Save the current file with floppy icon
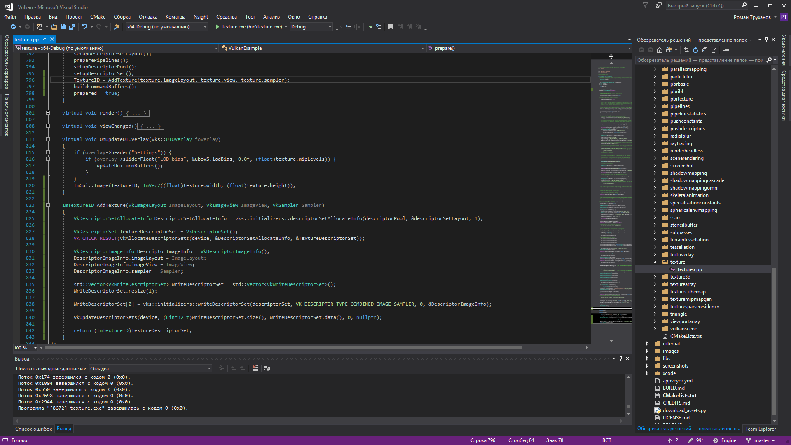This screenshot has width=791, height=445. tap(63, 27)
